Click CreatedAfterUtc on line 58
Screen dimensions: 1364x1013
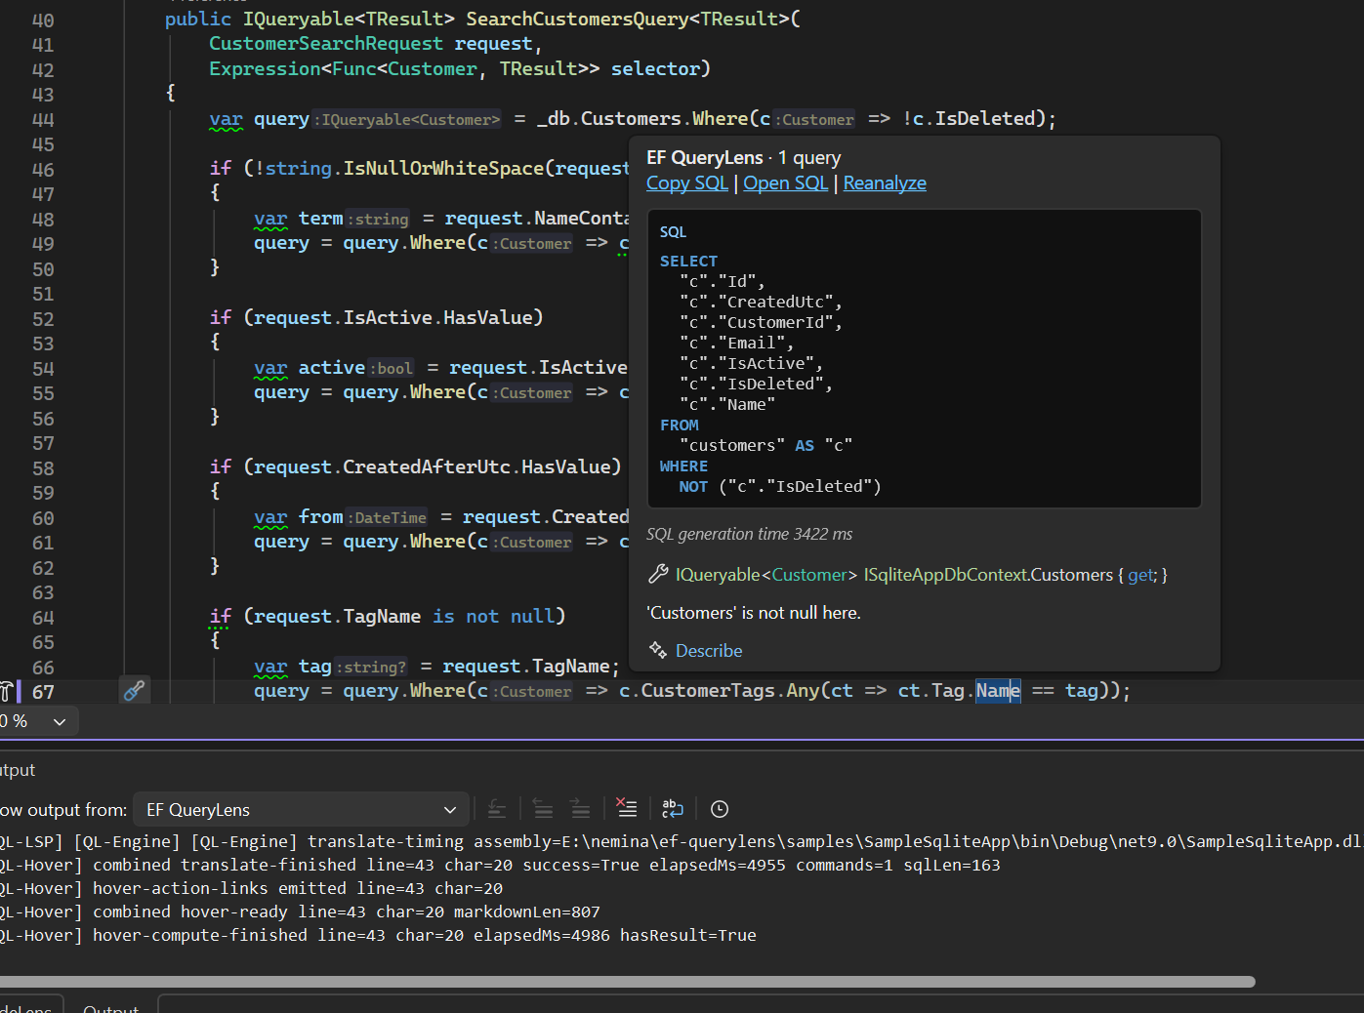(426, 466)
